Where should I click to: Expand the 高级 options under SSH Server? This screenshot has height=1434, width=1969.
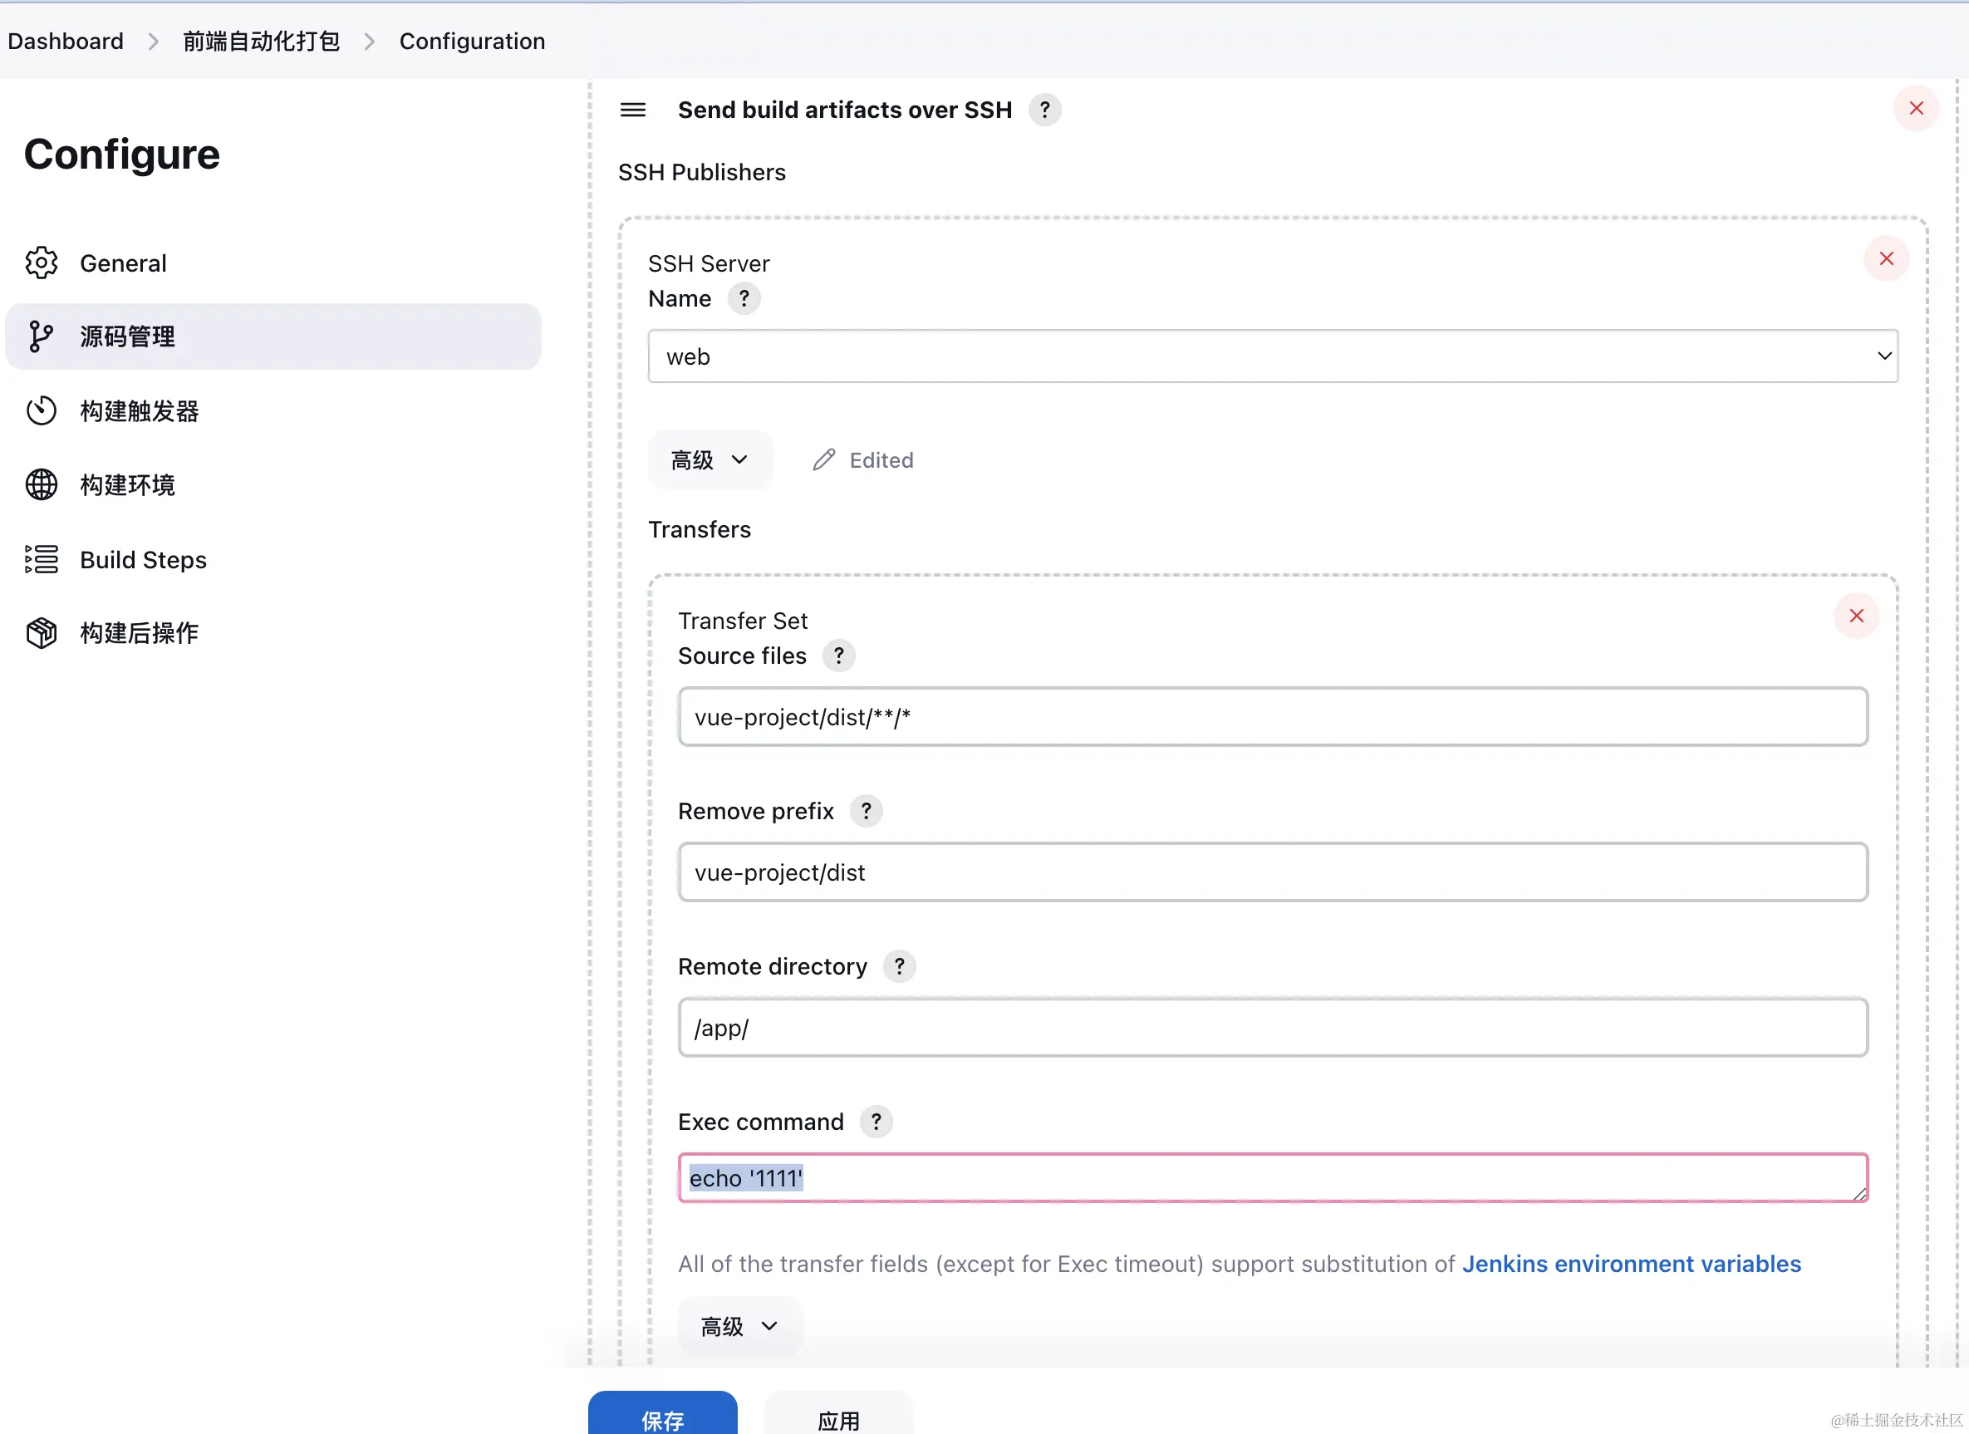[x=710, y=460]
